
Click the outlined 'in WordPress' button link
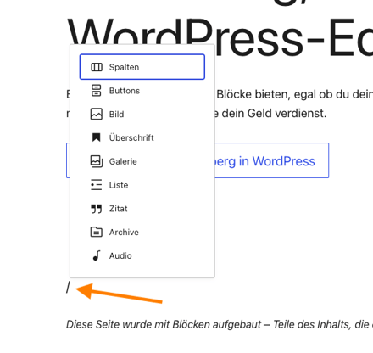click(x=271, y=160)
